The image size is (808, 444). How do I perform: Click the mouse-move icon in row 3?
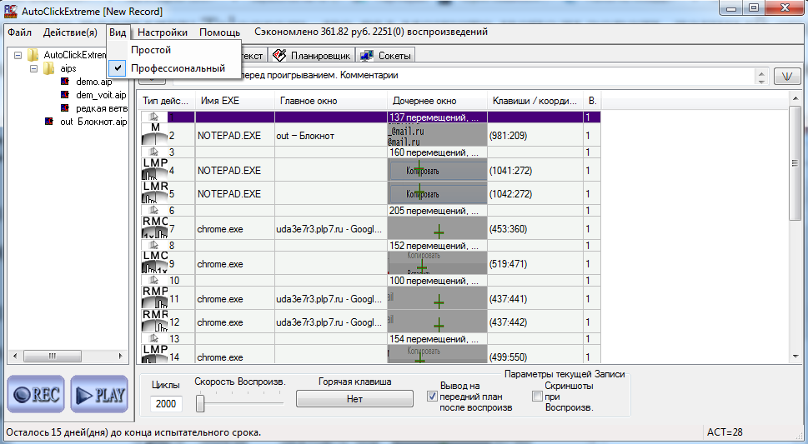(154, 152)
